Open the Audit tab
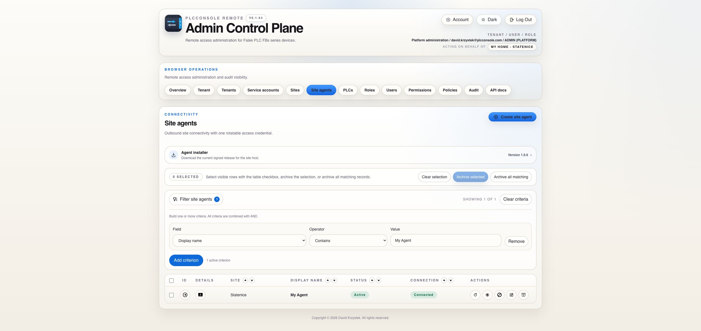Image resolution: width=701 pixels, height=331 pixels. tap(473, 90)
